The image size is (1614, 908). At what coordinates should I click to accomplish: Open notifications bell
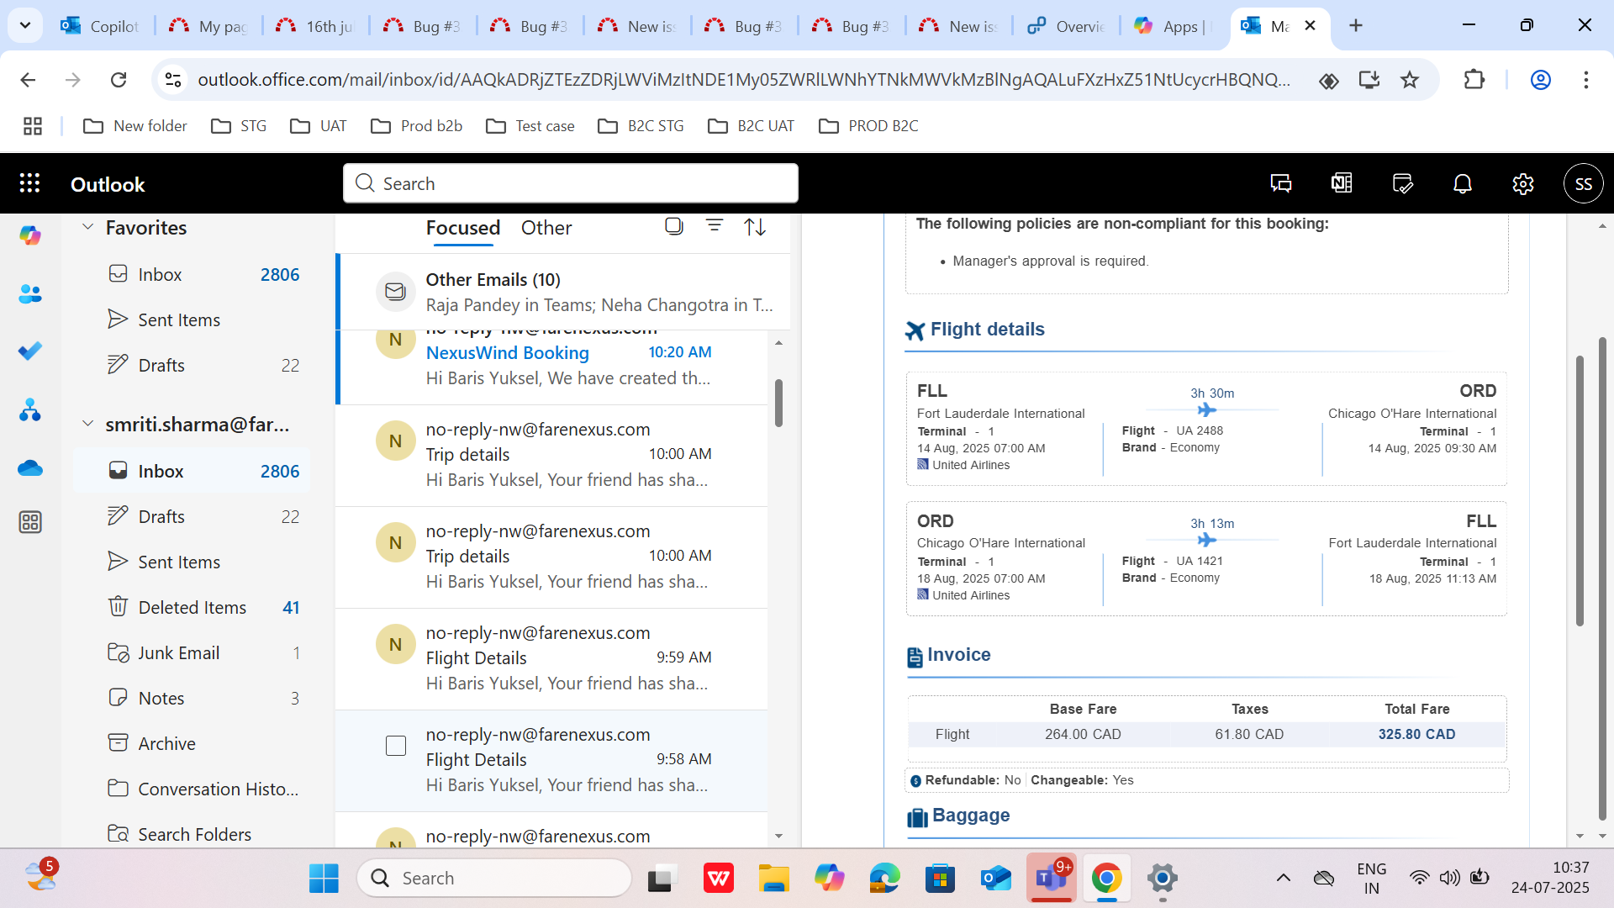point(1463,183)
